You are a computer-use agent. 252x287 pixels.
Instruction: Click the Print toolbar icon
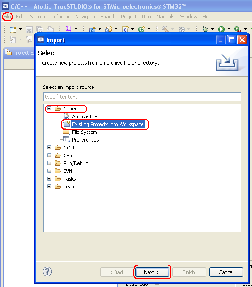[x=50, y=29]
